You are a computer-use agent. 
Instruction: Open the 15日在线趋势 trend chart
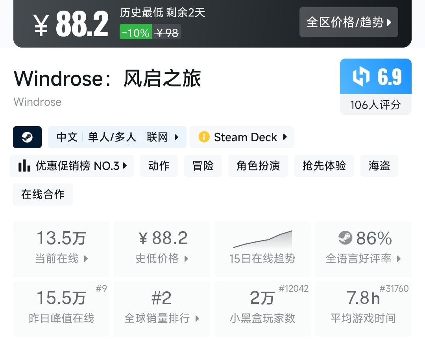[262, 248]
